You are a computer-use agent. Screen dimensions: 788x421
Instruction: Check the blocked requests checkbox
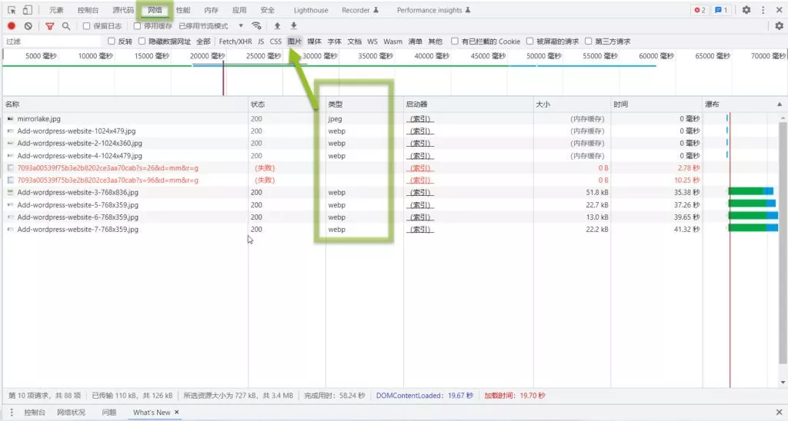[529, 41]
